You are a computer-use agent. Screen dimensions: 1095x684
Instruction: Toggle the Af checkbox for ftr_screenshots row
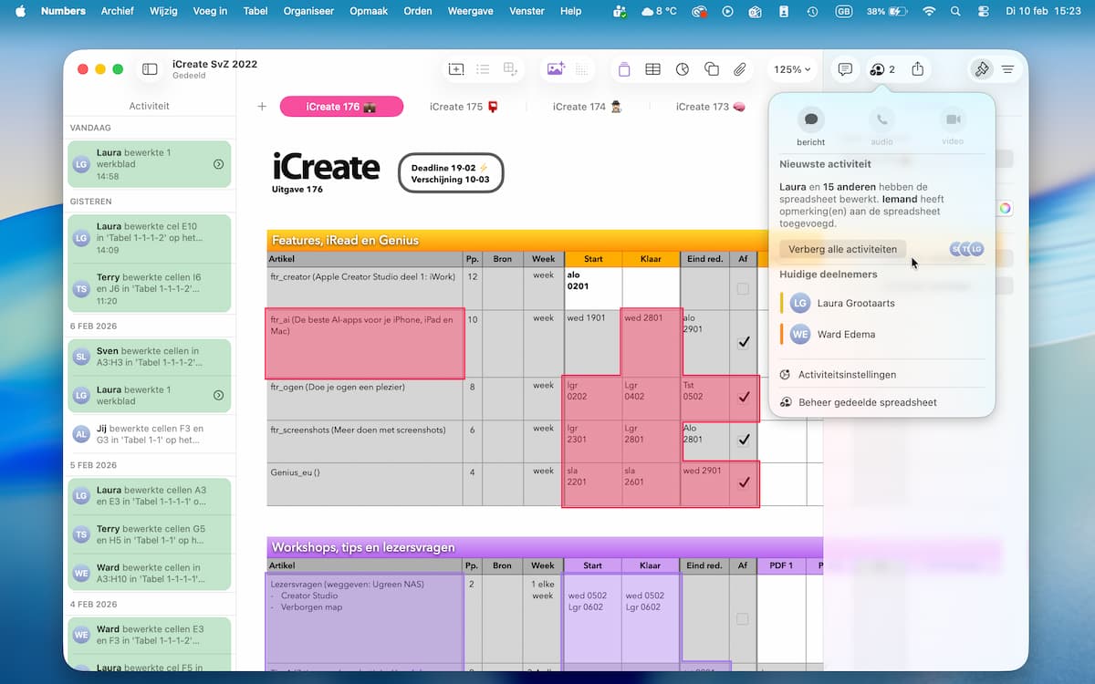[x=744, y=440]
